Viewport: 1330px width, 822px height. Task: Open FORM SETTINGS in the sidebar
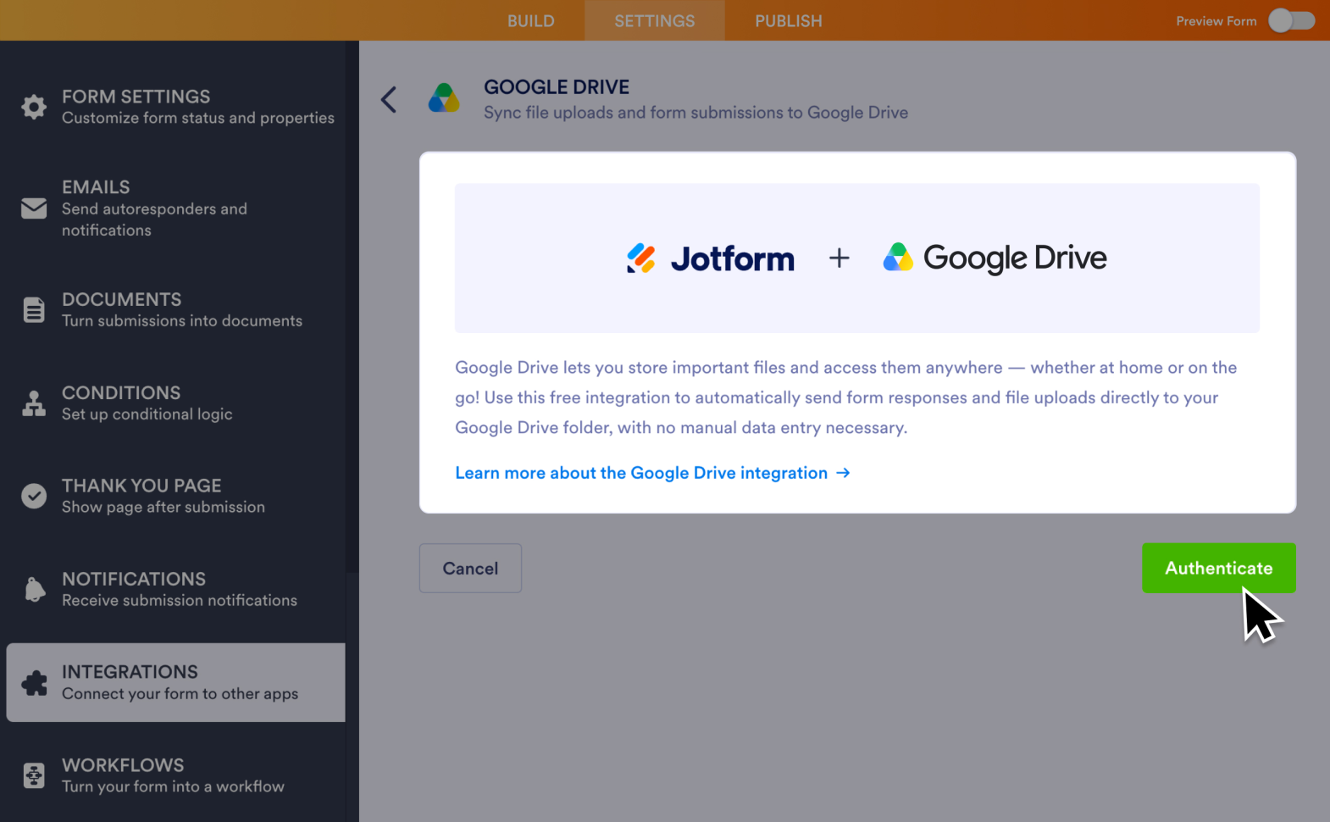tap(176, 107)
